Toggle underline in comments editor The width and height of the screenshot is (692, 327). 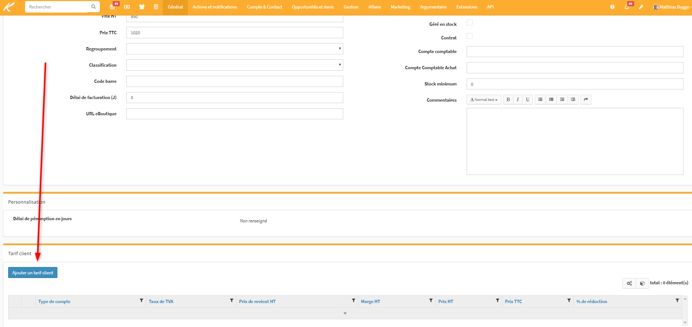point(528,99)
